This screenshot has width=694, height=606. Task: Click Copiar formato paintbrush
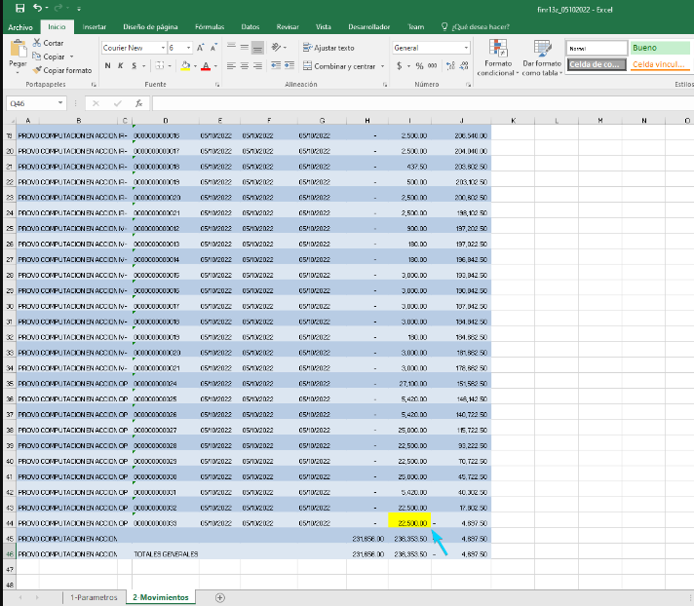tap(62, 70)
